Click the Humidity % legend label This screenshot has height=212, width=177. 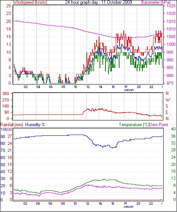(35, 125)
